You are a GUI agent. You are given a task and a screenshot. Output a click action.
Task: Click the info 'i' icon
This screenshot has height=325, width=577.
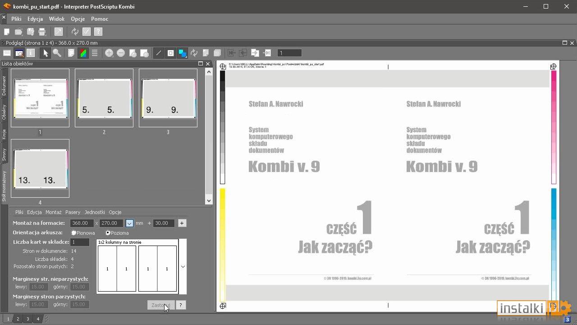(x=31, y=53)
